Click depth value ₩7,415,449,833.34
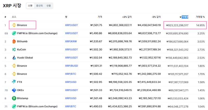Screen dimensions: 208x110 [x=149, y=82]
